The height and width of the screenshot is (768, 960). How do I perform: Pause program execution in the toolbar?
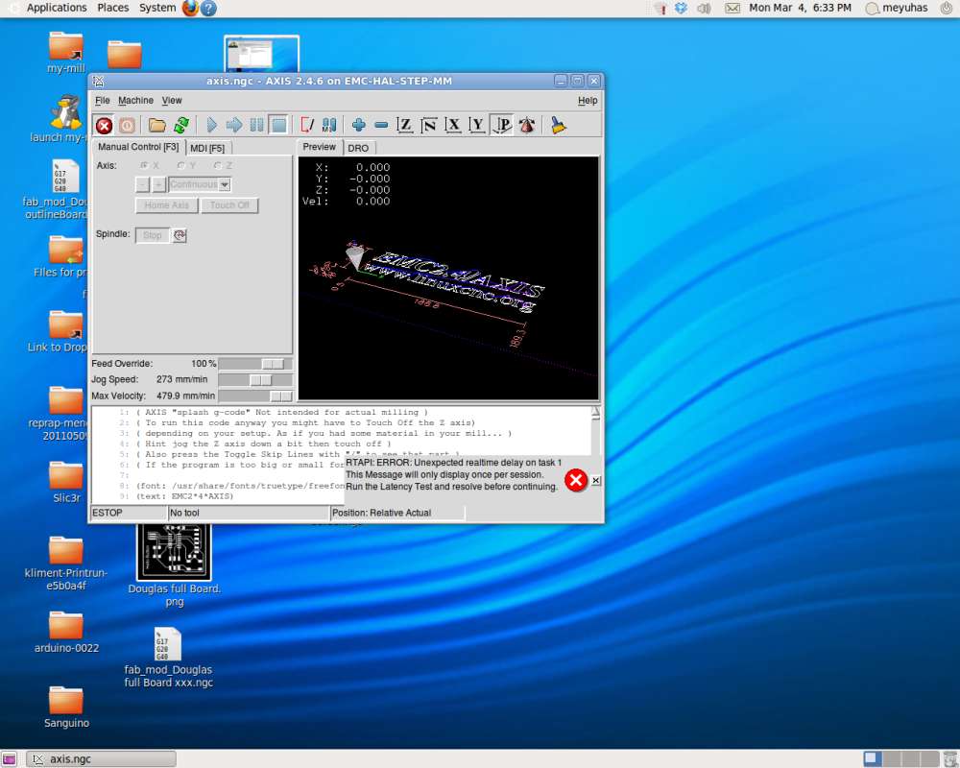point(256,126)
